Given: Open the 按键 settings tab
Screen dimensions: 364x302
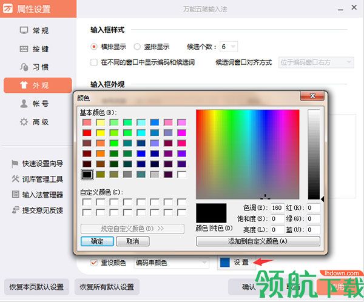Looking at the screenshot, I should point(38,49).
